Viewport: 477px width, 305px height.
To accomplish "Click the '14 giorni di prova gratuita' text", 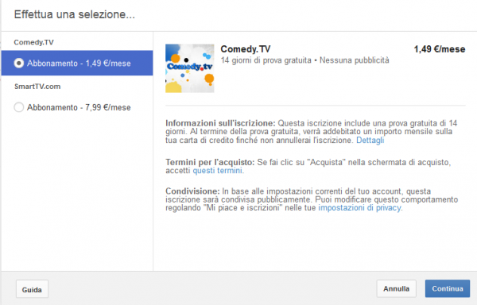I will tap(266, 60).
